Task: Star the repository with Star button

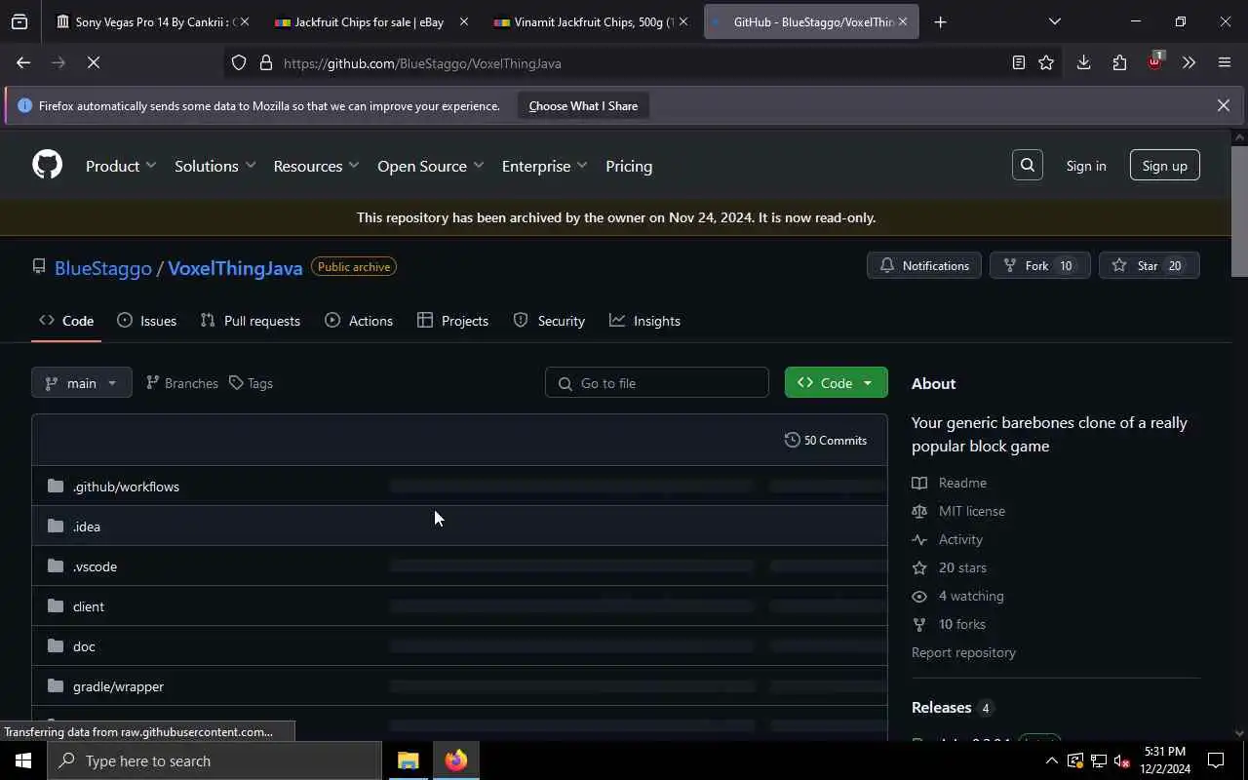Action: (x=1150, y=265)
